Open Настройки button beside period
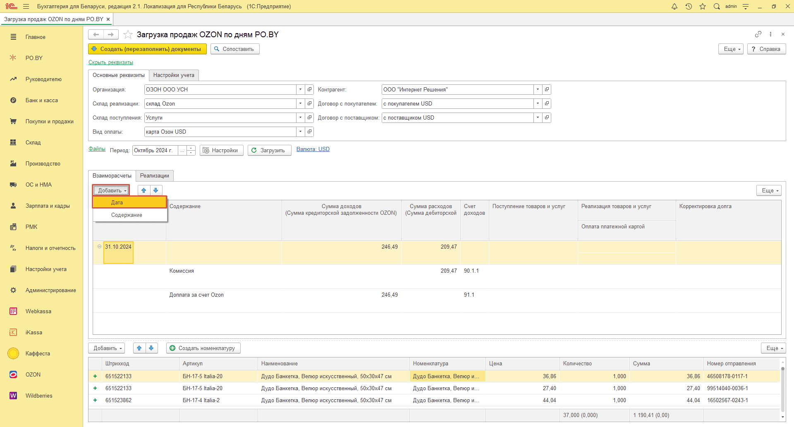This screenshot has width=794, height=427. 222,150
